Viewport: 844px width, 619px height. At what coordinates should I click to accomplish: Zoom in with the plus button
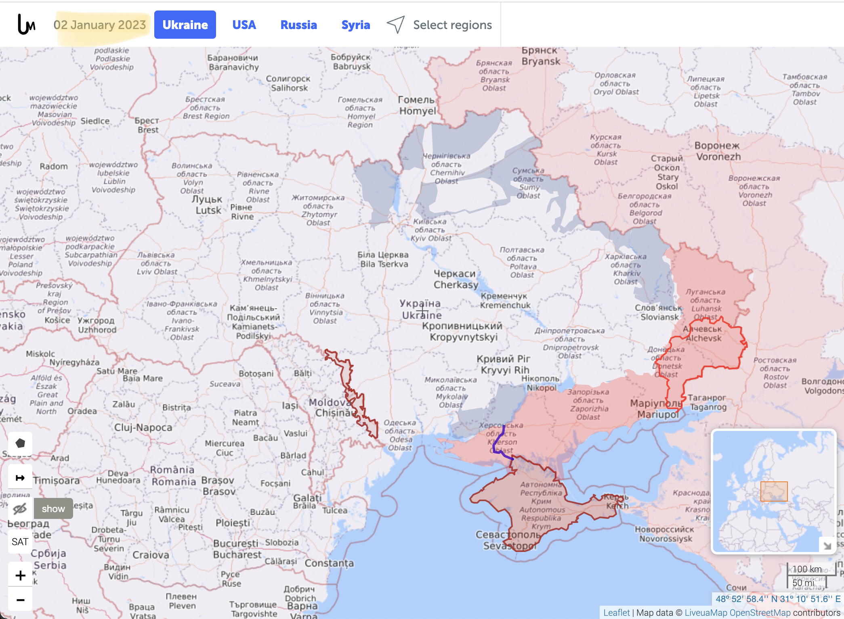(20, 575)
